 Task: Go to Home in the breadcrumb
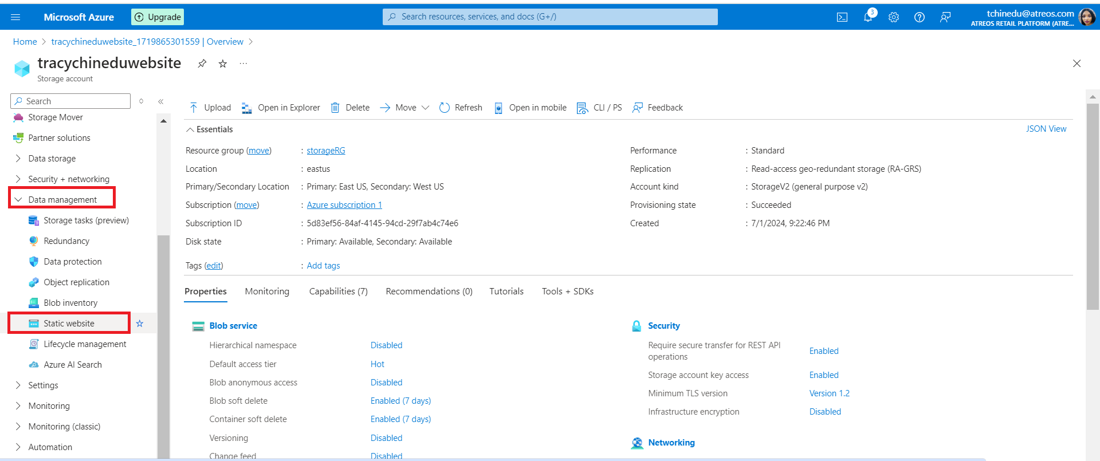[25, 42]
